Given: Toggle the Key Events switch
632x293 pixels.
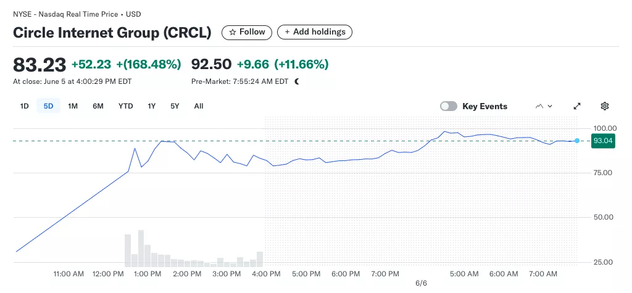Looking at the screenshot, I should click(449, 106).
